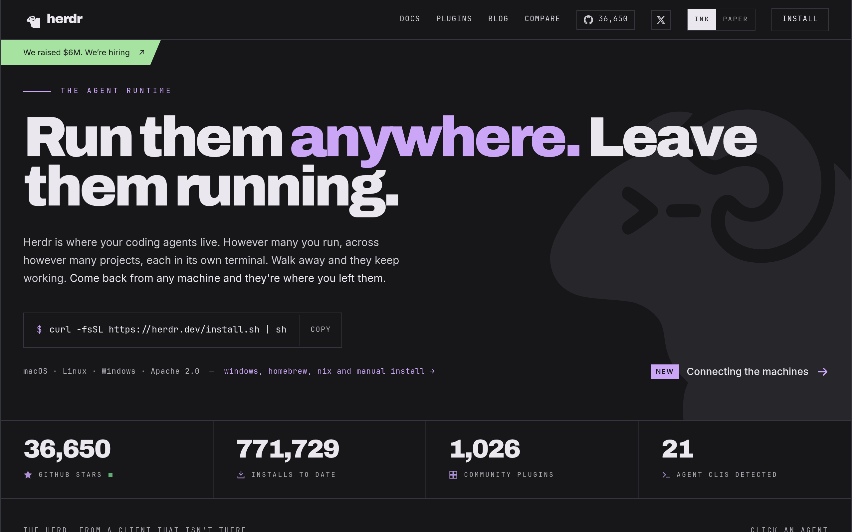852x532 pixels.
Task: Click the AGENT CLIS DETECTED label
Action: pos(727,475)
